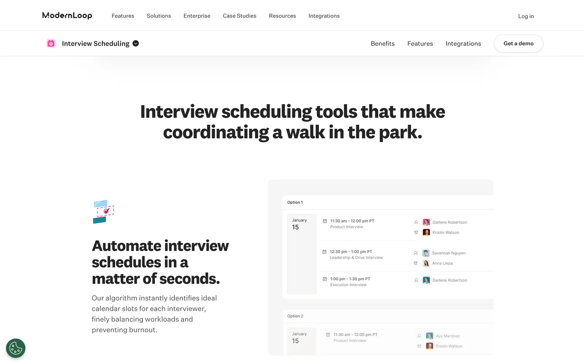Click the calendar icon beside the Product Interview slot
Image resolution: width=585 pixels, height=362 pixels.
(326, 221)
